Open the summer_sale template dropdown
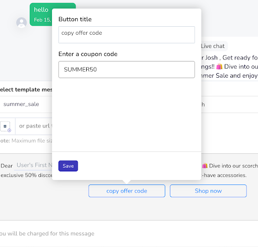The height and width of the screenshot is (247, 258). tap(26, 104)
